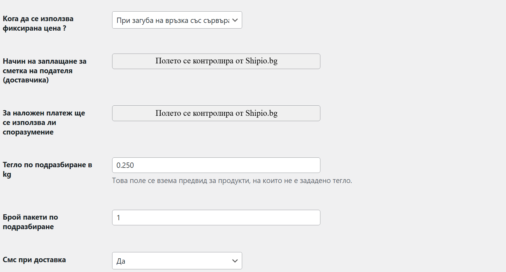Click the label 'Брой пакети по подразбиране'

click(30, 222)
